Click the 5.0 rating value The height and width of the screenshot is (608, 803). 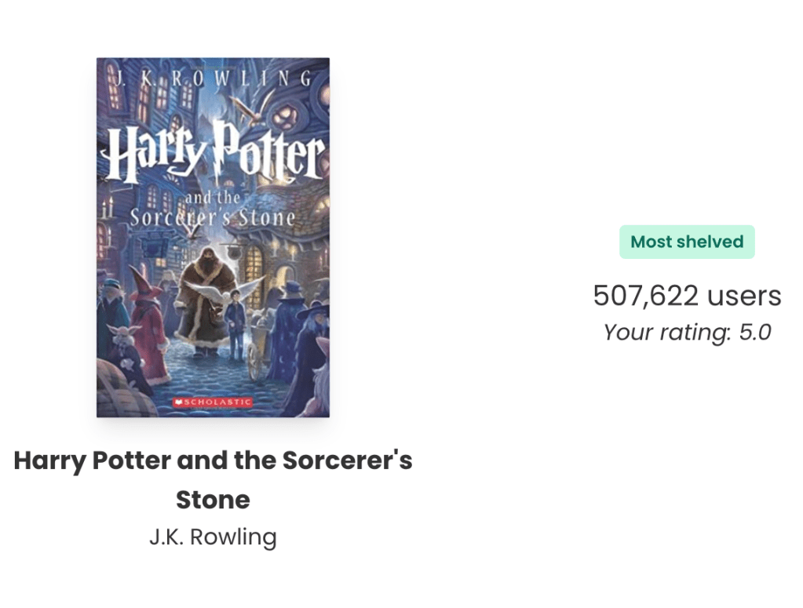tap(755, 333)
